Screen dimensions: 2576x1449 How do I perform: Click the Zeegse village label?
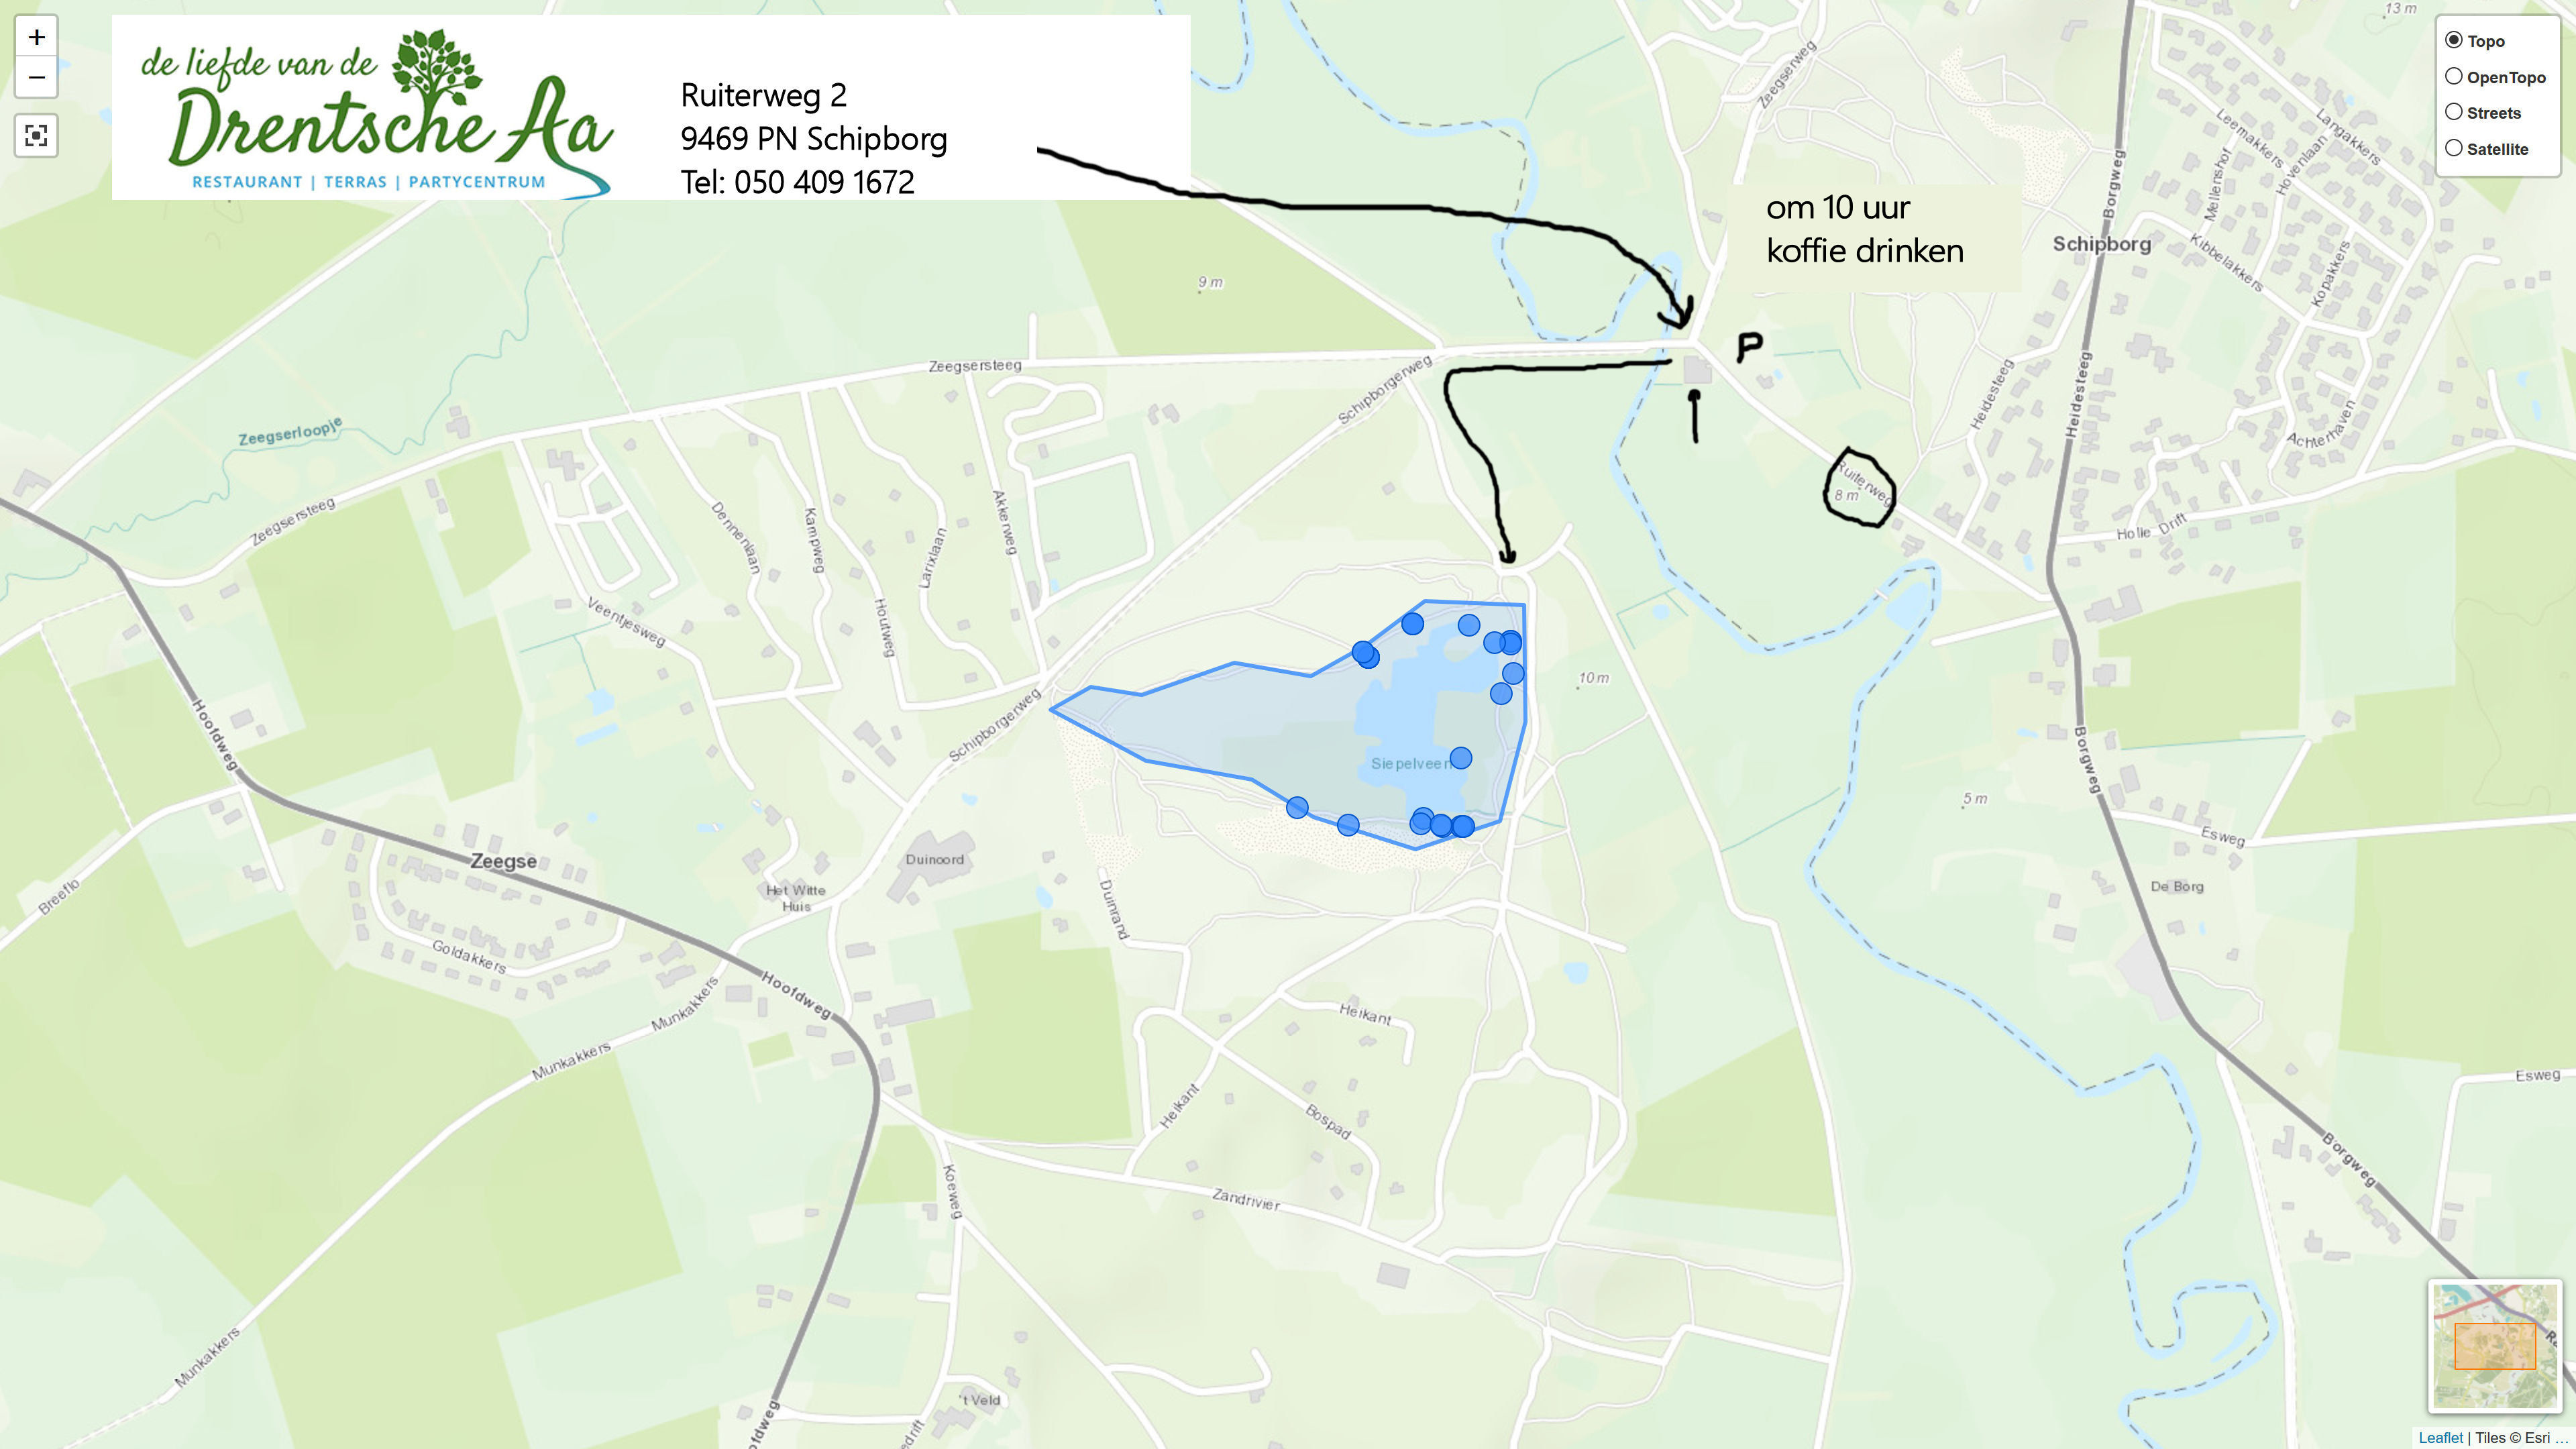click(504, 861)
